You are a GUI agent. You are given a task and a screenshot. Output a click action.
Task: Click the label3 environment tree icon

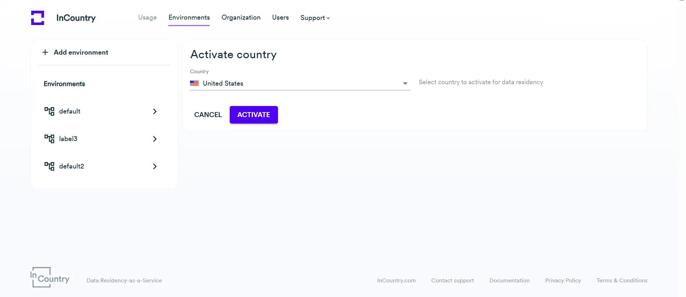click(49, 139)
